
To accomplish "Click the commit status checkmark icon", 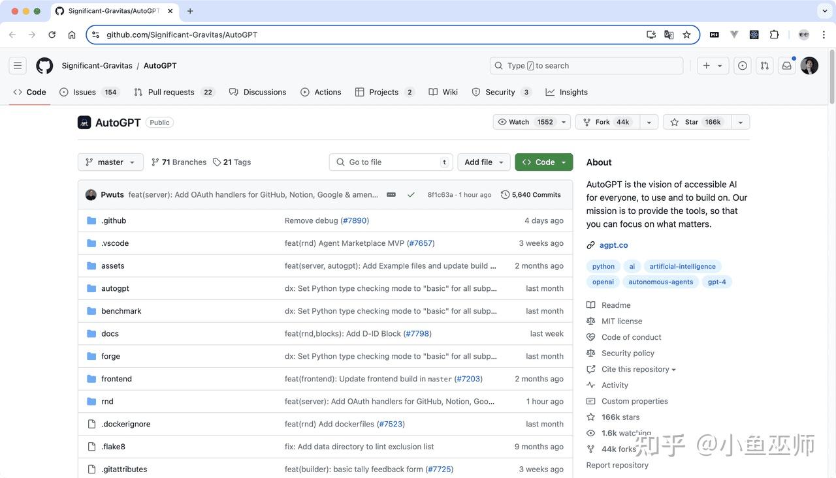I will point(411,194).
